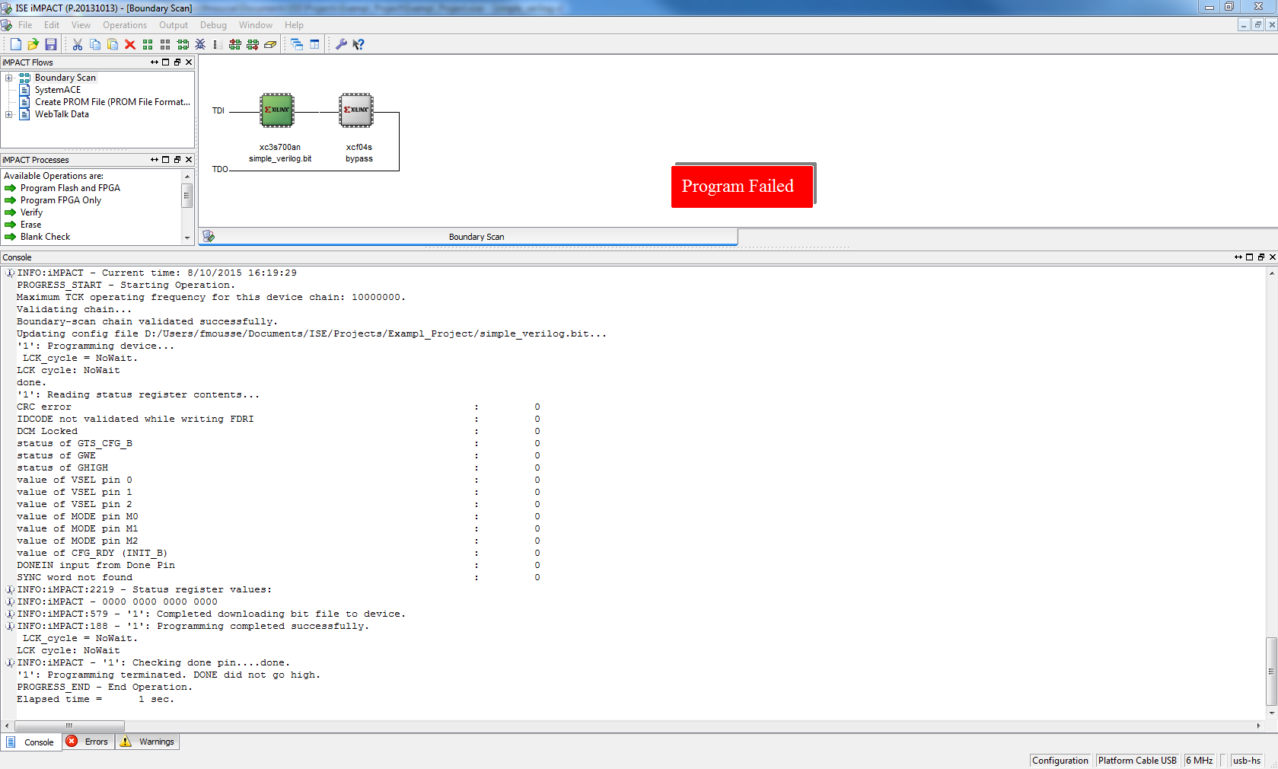Image resolution: width=1278 pixels, height=769 pixels.
Task: Click the red X Delete icon
Action: (130, 45)
